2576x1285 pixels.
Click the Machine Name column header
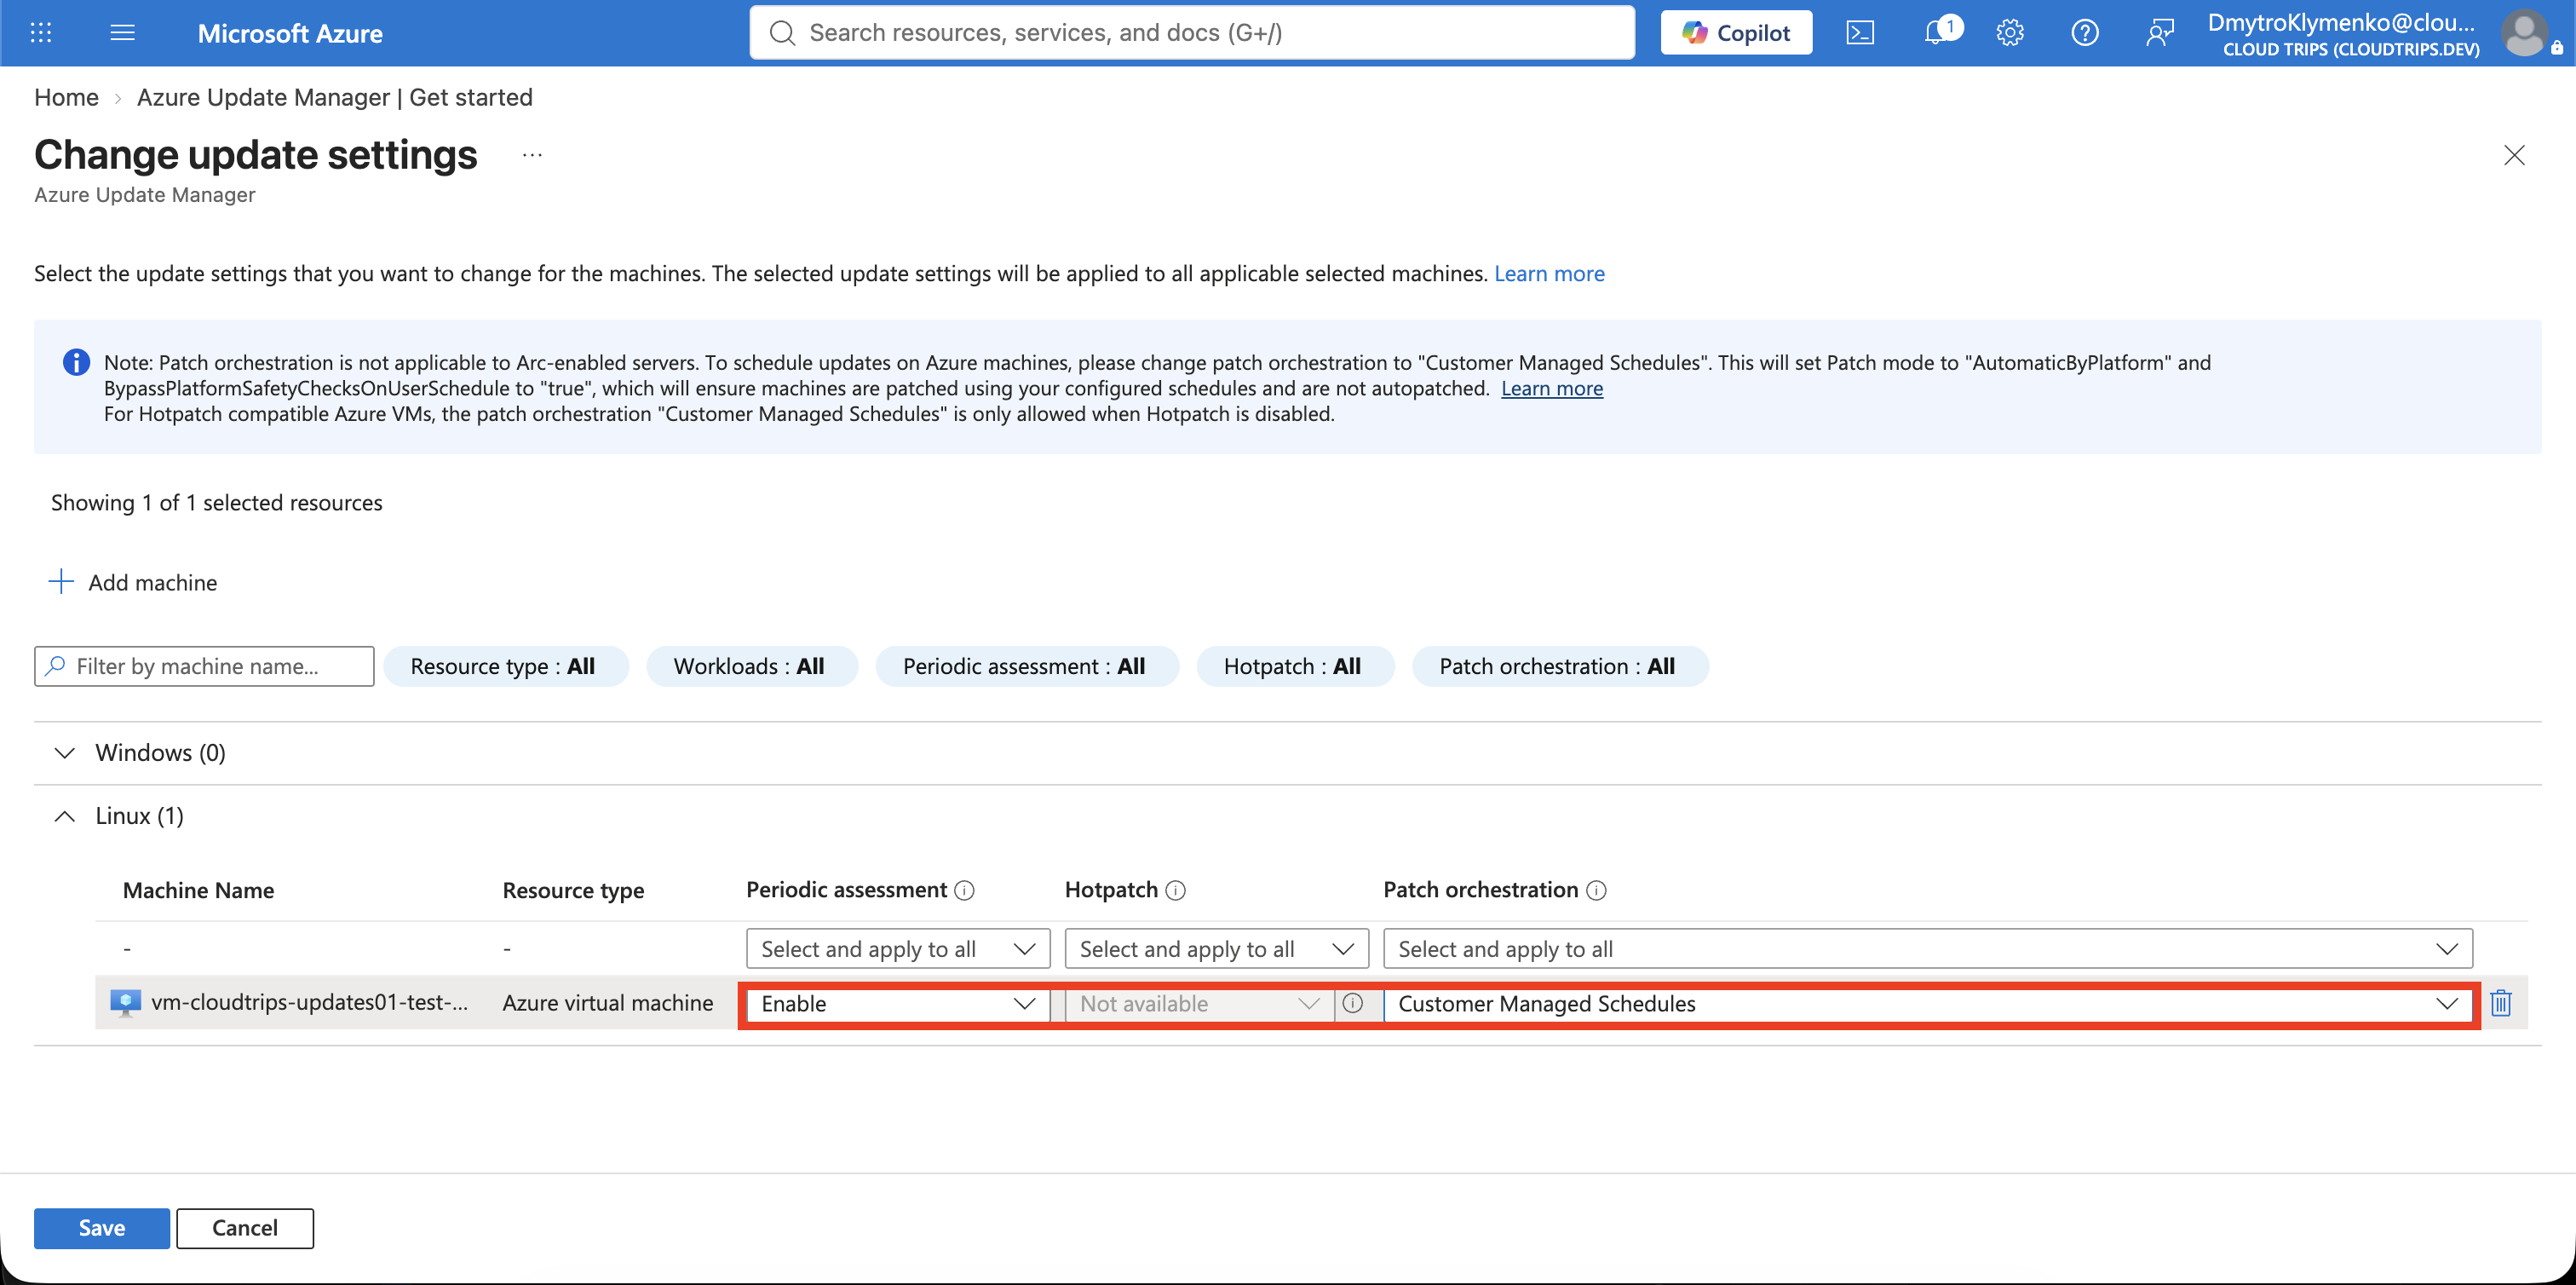coord(198,890)
